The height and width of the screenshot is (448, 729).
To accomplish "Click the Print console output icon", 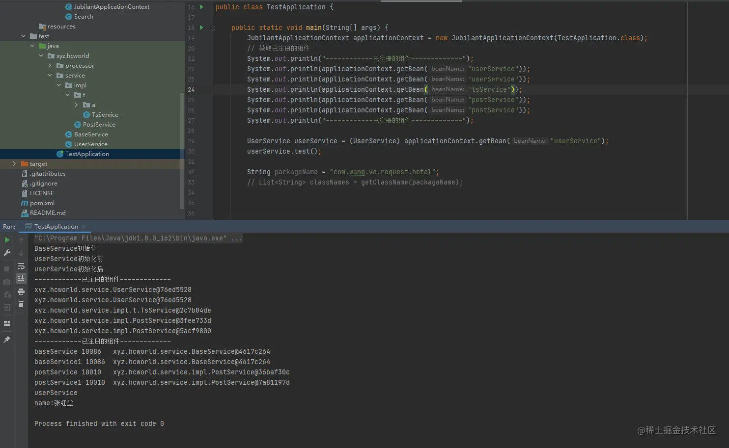I will (x=21, y=291).
